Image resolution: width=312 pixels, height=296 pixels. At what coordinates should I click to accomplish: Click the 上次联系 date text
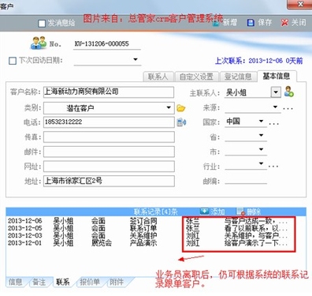[258, 61]
